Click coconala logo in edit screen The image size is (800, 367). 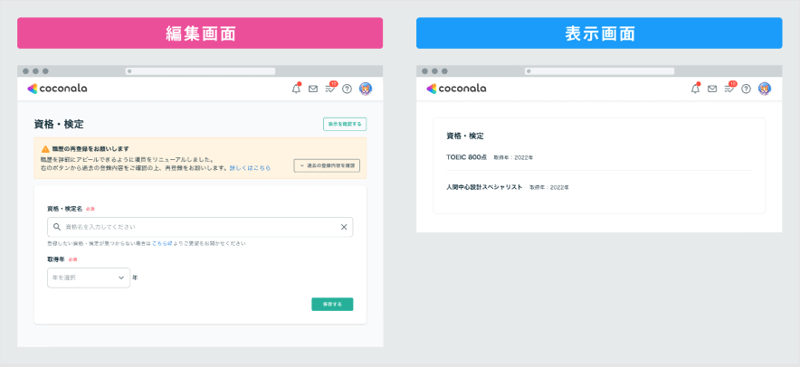(57, 89)
